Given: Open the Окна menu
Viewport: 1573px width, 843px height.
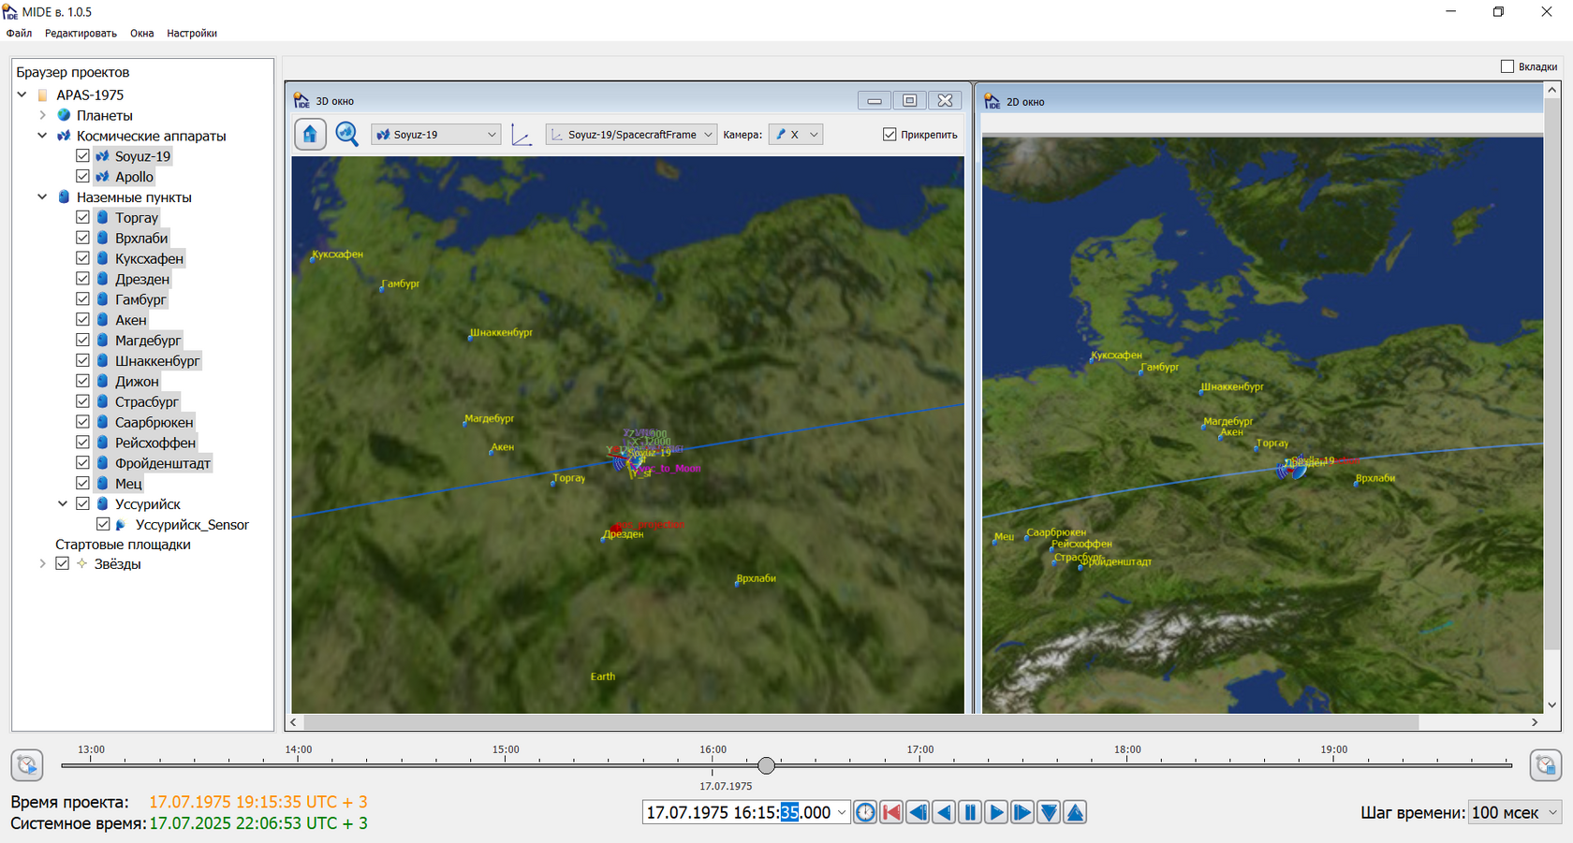Looking at the screenshot, I should point(142,33).
